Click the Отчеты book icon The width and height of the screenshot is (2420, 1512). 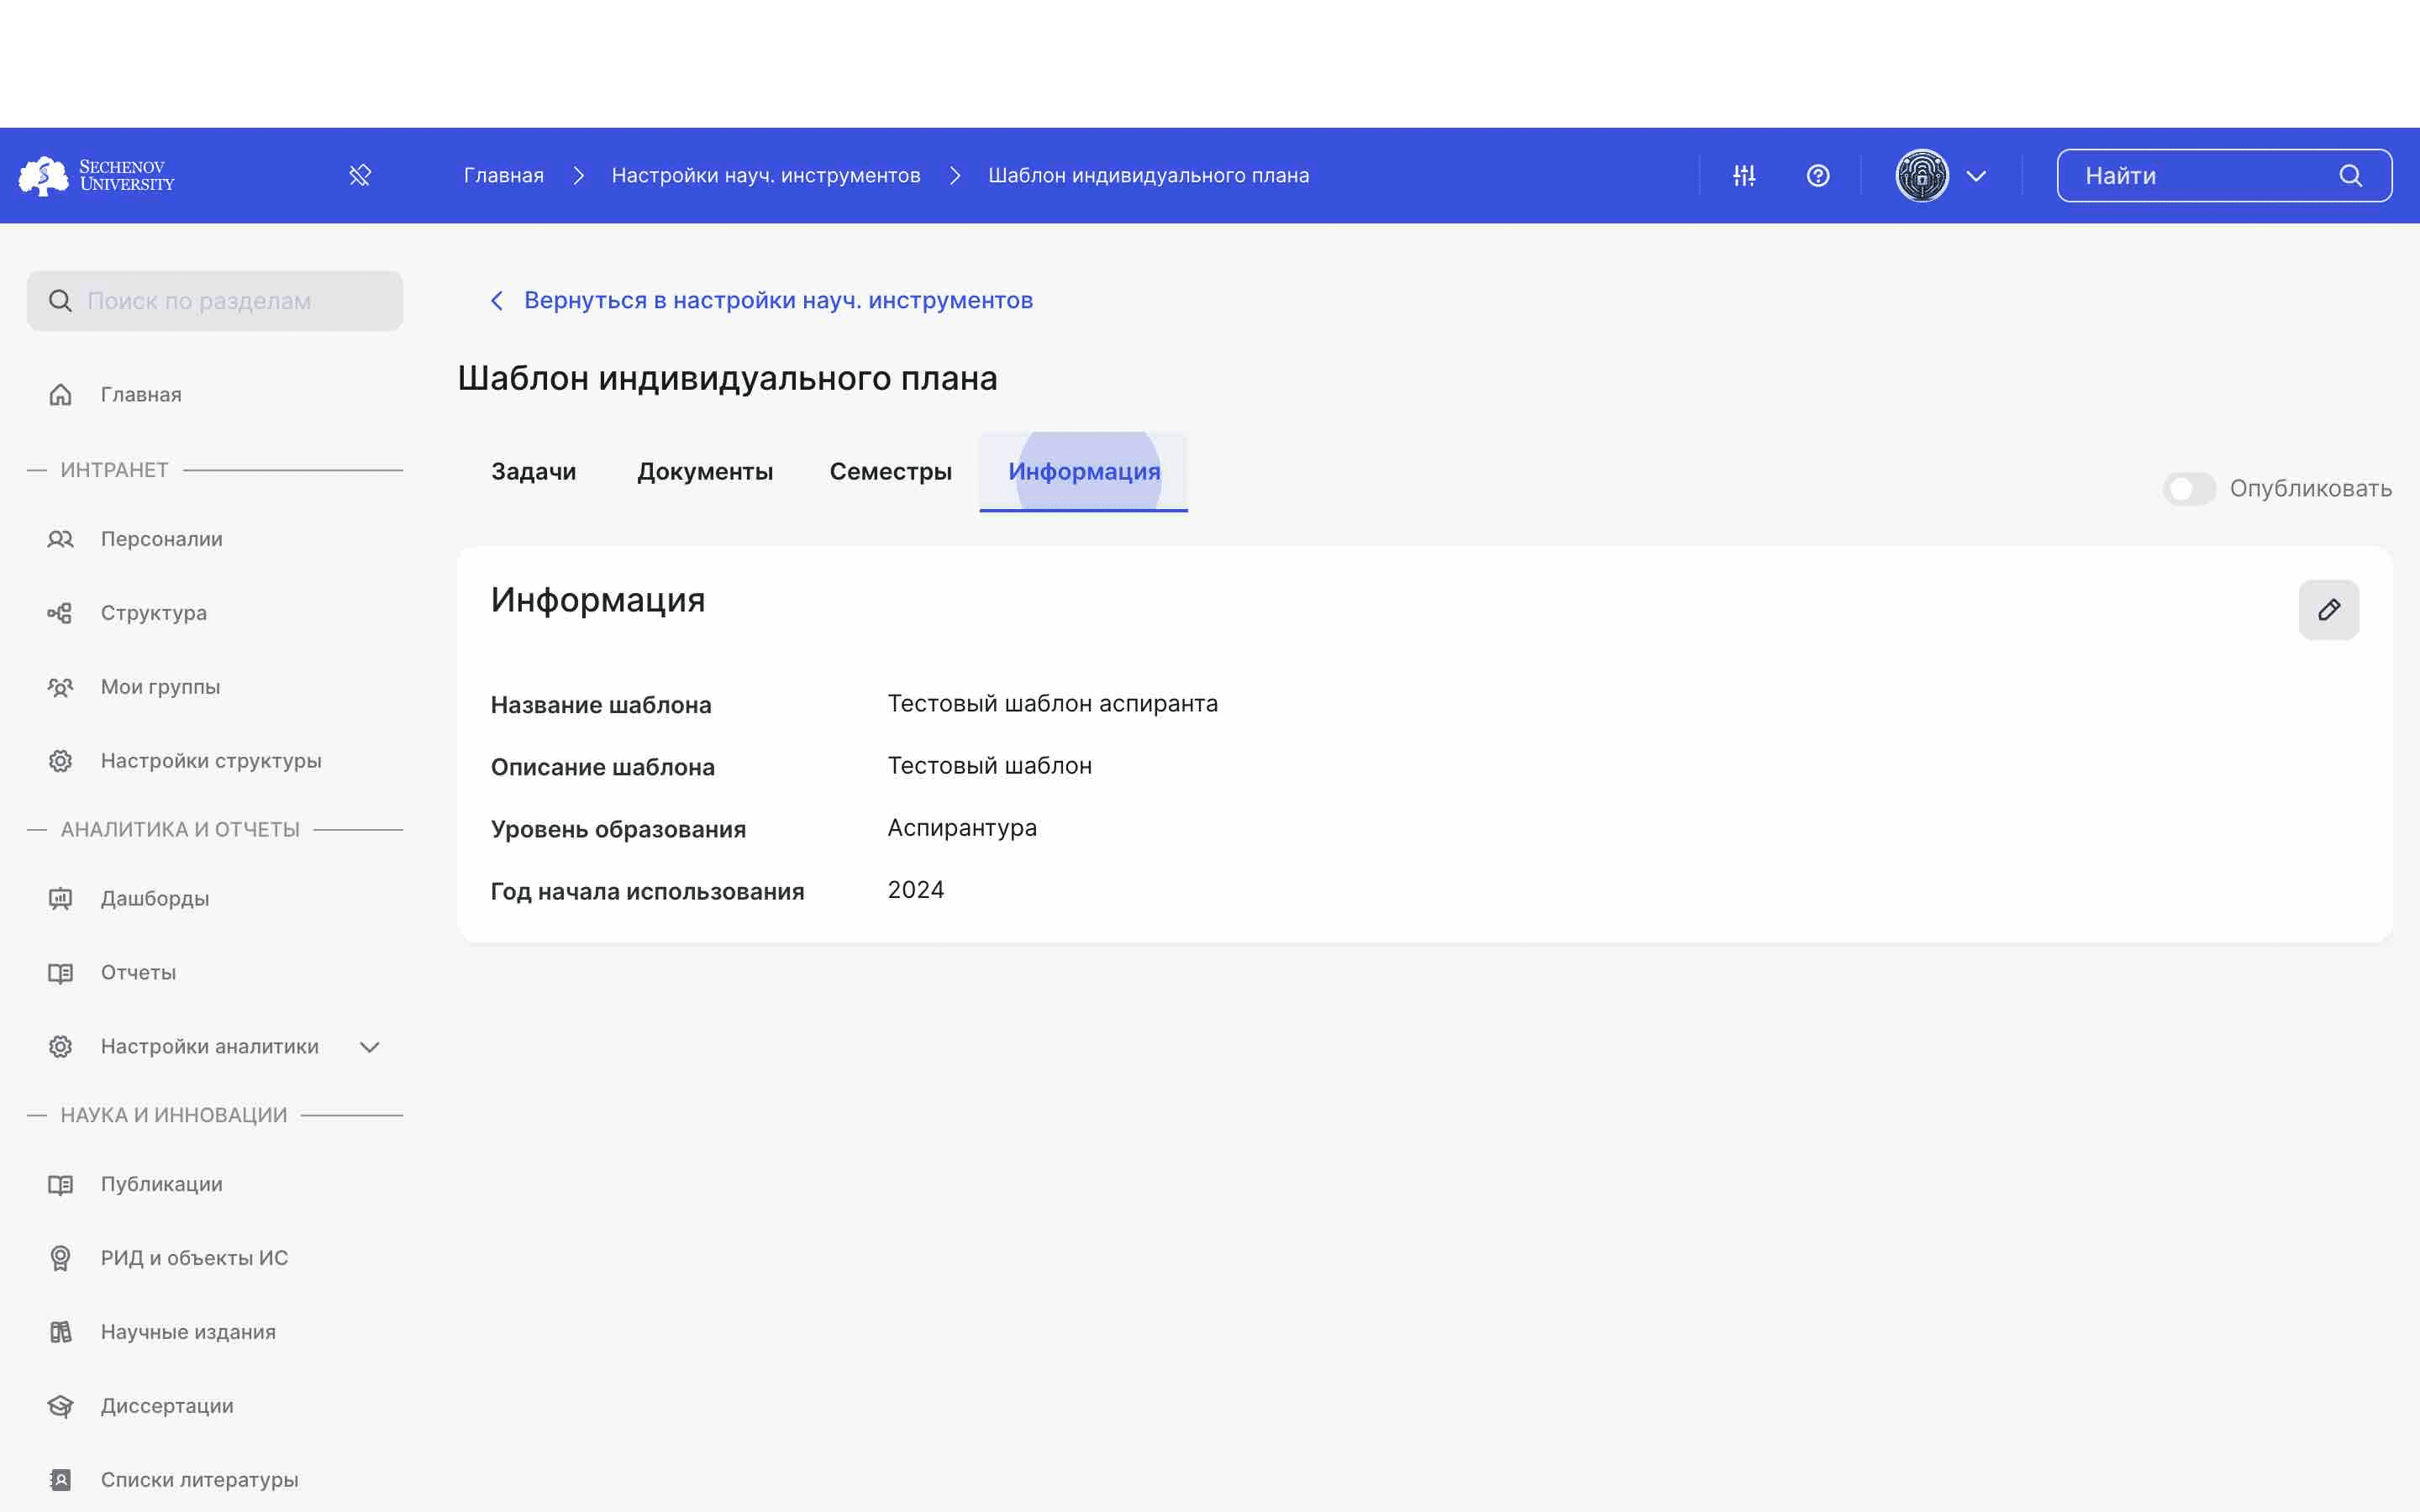60,973
